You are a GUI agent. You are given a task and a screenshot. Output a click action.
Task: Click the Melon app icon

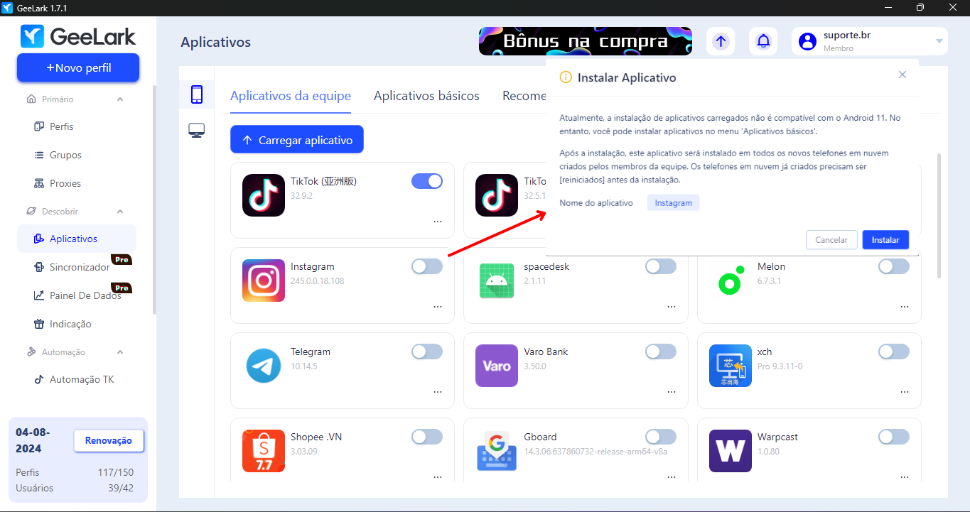click(x=731, y=280)
